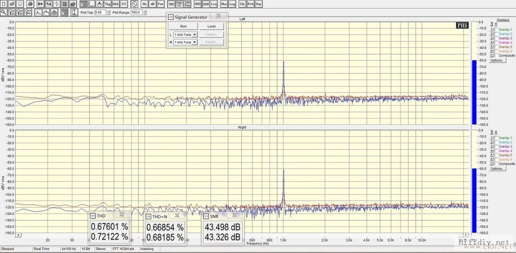This screenshot has height=253, width=516.
Task: Click the signal generator sine wave icon
Action: coord(134,4)
